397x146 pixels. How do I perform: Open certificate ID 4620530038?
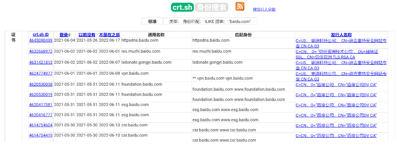click(x=41, y=84)
